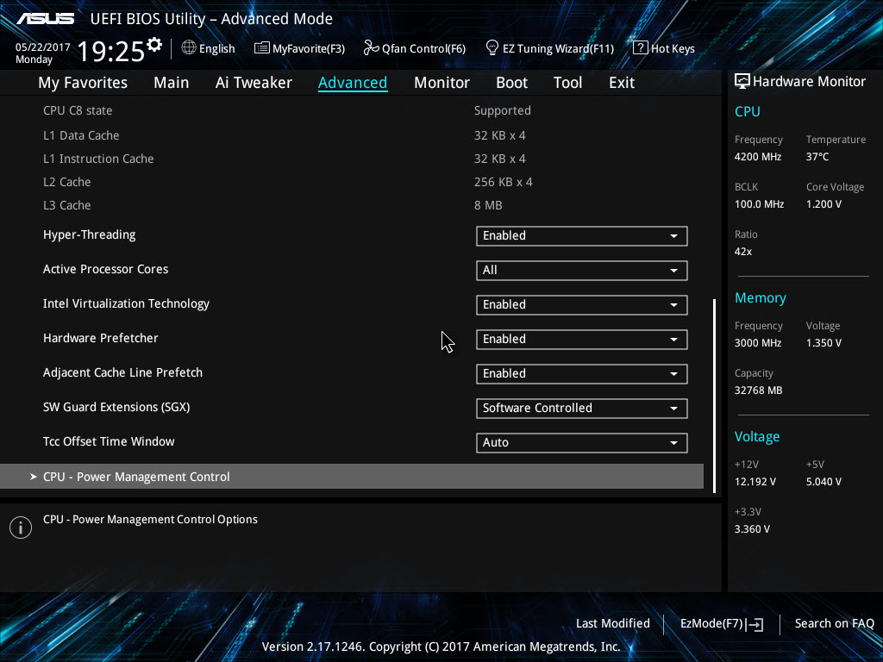The height and width of the screenshot is (662, 883).
Task: Click the Memory heading in Hardware Monitor
Action: click(761, 297)
